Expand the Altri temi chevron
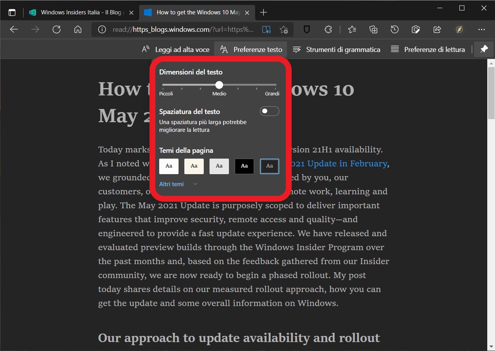The image size is (495, 351). point(195,184)
